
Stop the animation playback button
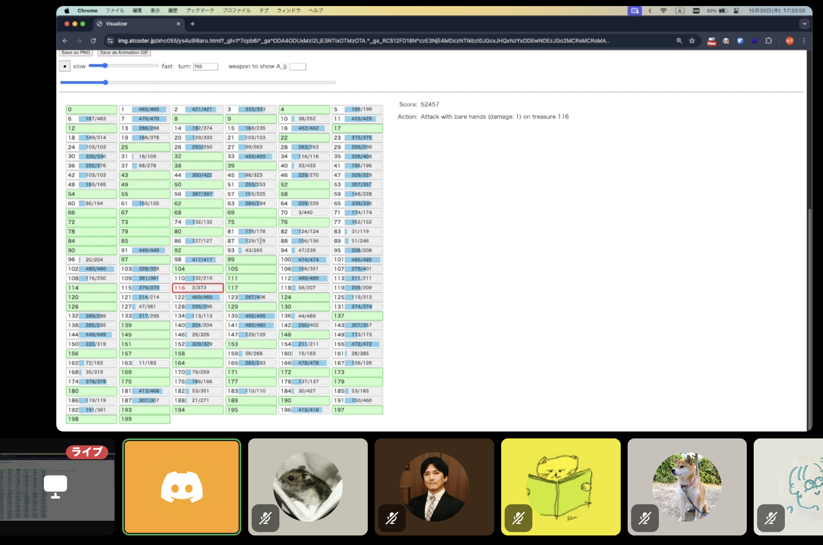(65, 66)
